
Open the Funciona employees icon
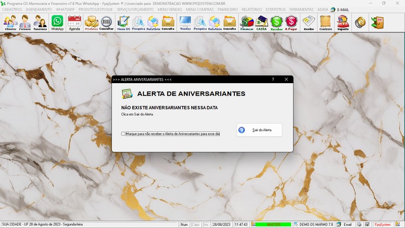40,23
